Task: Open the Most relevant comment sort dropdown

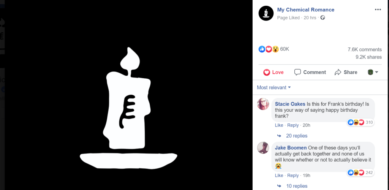Action: (x=274, y=87)
